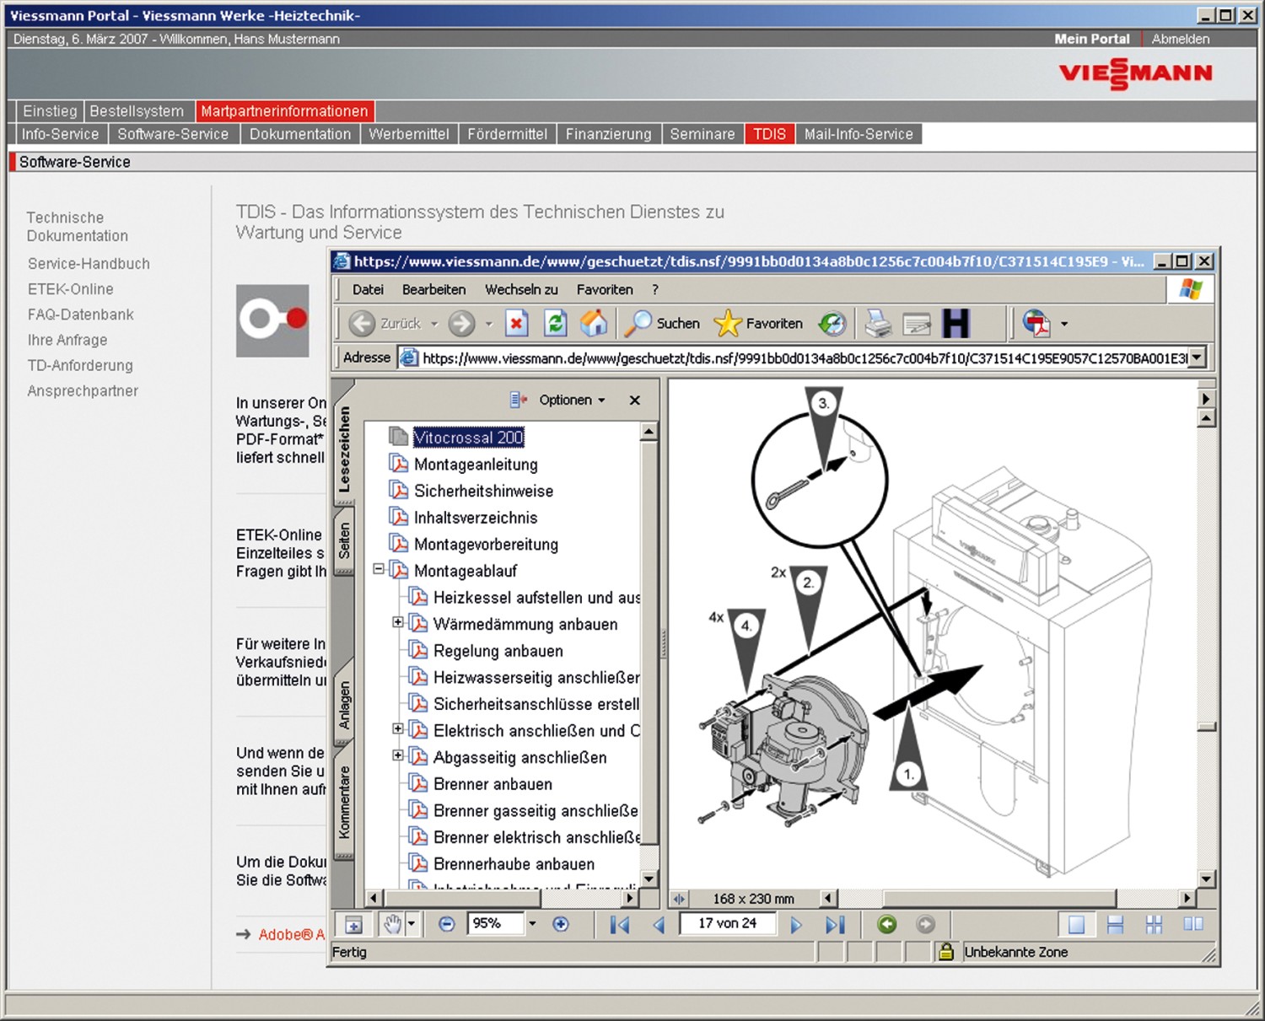Expand the Wärmedämmung anbauen node

coord(398,622)
